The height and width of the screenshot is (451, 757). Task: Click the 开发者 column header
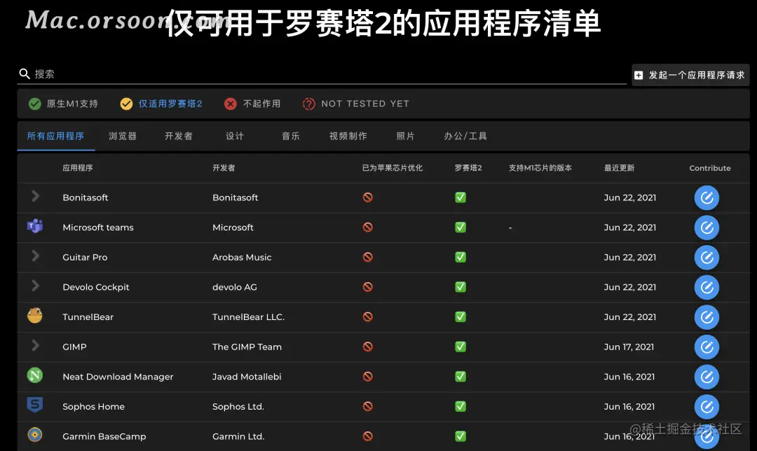pyautogui.click(x=224, y=168)
